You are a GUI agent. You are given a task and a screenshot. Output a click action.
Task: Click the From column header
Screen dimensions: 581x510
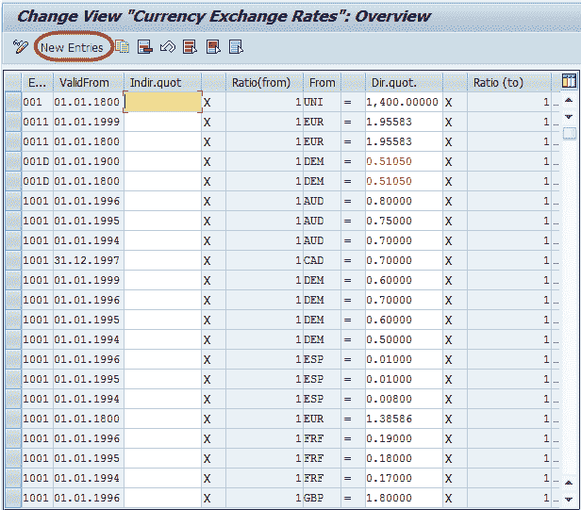pyautogui.click(x=322, y=82)
